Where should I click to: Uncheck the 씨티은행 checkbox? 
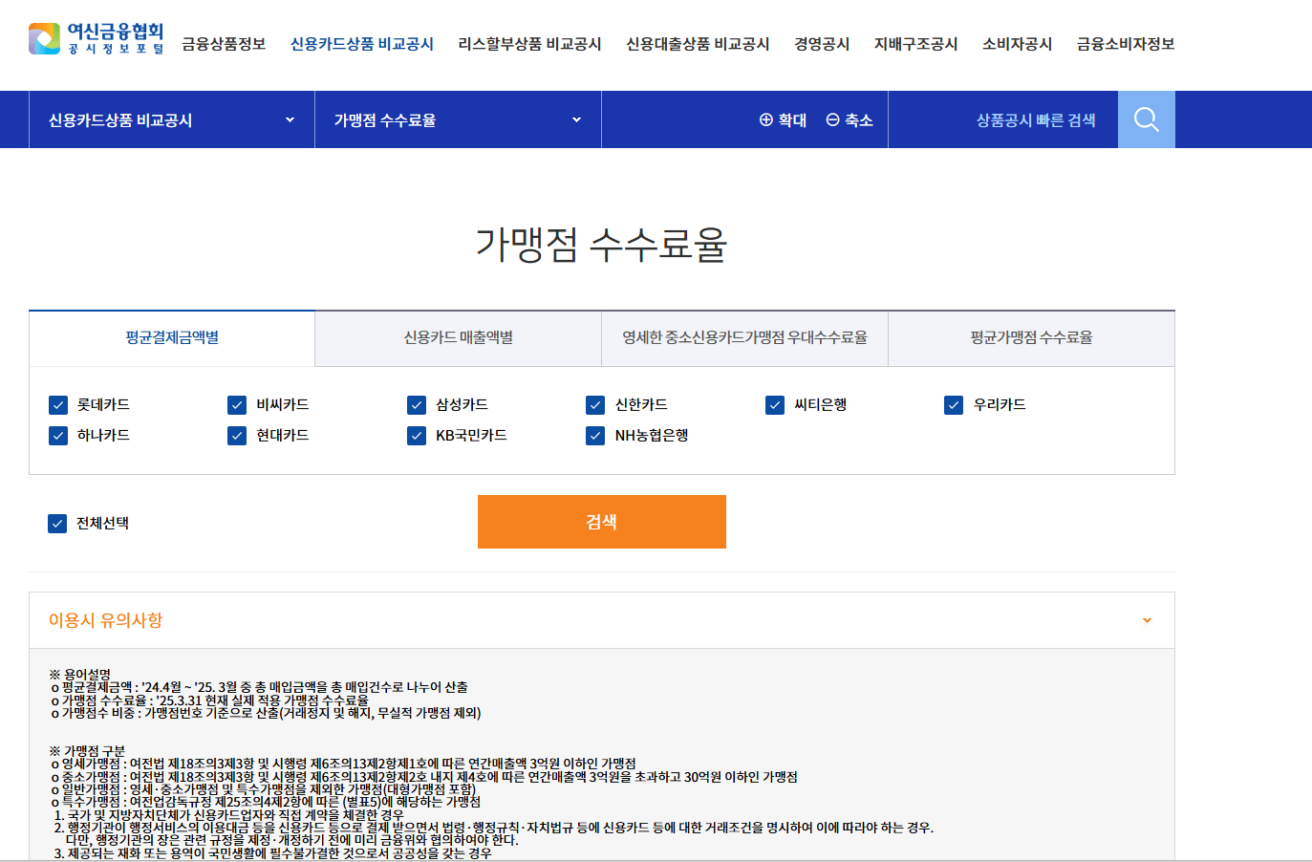(x=775, y=405)
